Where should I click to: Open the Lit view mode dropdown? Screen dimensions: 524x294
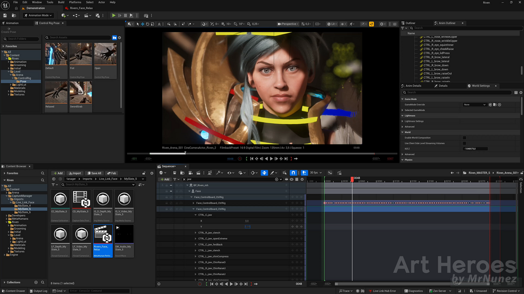tap(332, 24)
